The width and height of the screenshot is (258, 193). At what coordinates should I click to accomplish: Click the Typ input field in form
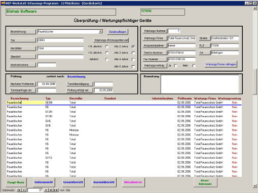[x=60, y=40]
